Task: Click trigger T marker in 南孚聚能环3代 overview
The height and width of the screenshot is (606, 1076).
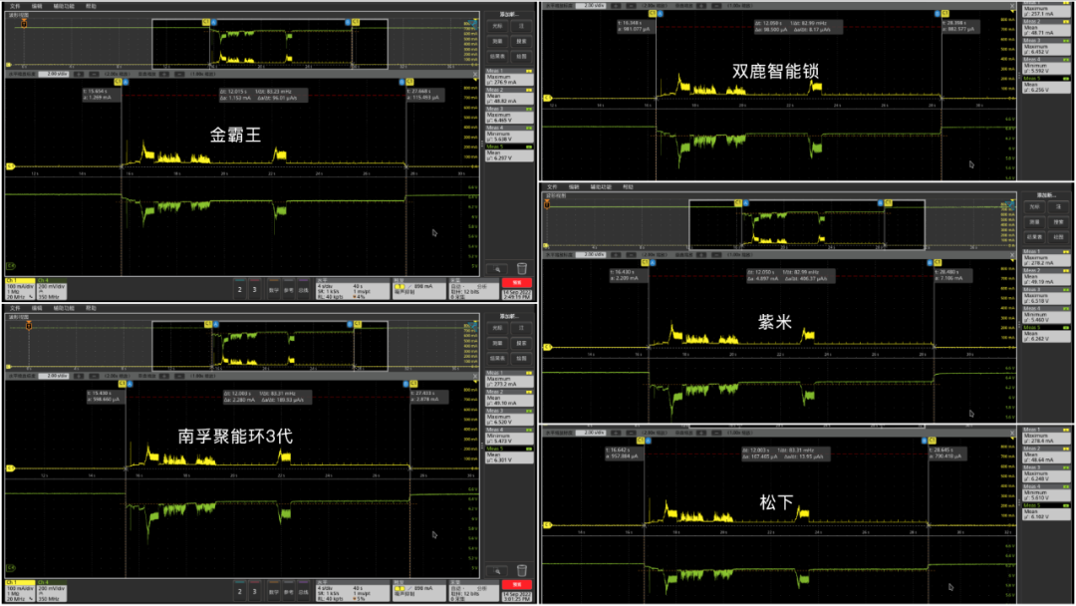Action: (x=29, y=325)
